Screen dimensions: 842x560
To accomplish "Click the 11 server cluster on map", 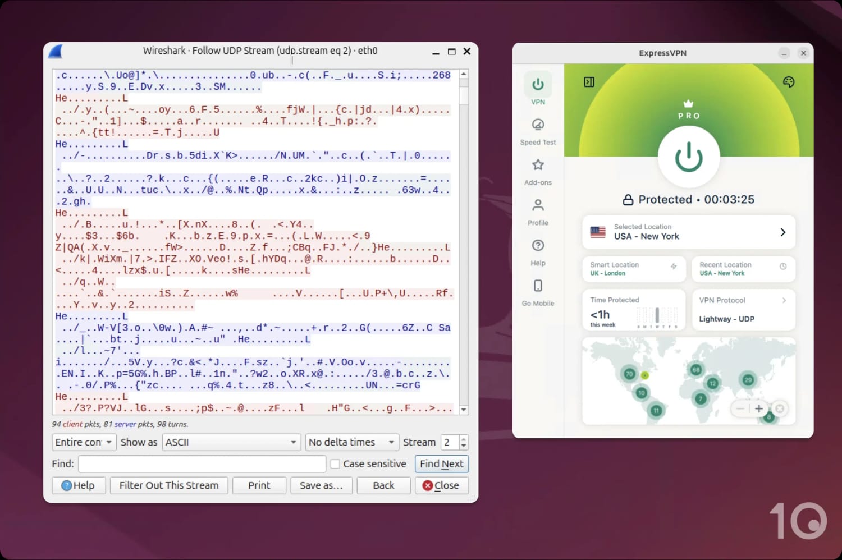I will (656, 411).
